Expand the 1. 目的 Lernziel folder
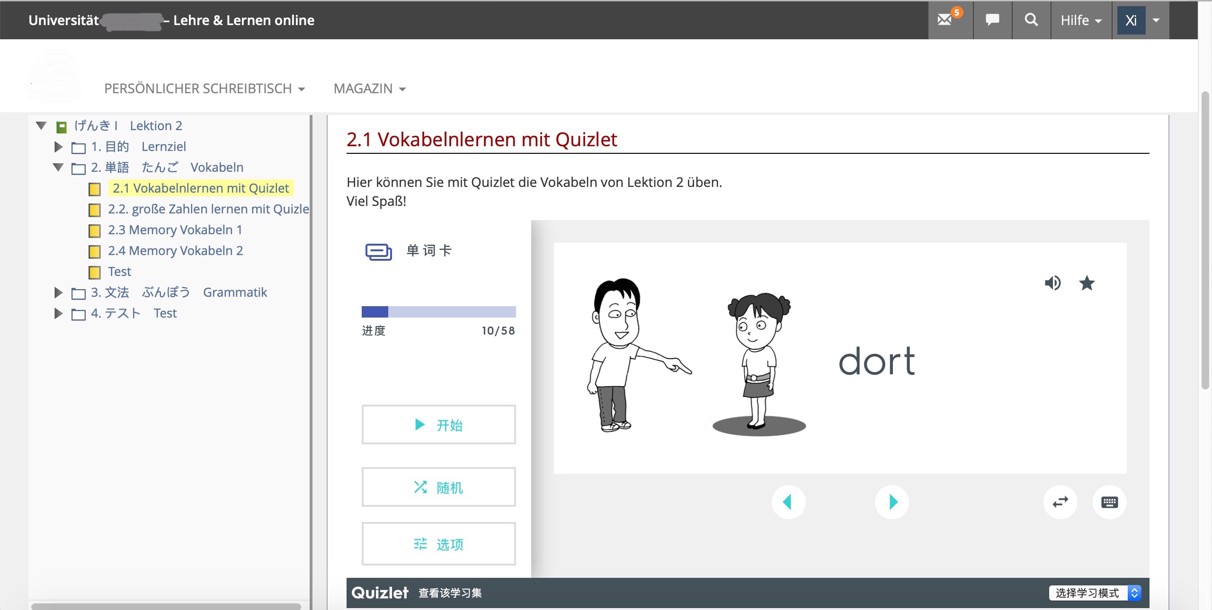Viewport: 1212px width, 610px height. [58, 147]
